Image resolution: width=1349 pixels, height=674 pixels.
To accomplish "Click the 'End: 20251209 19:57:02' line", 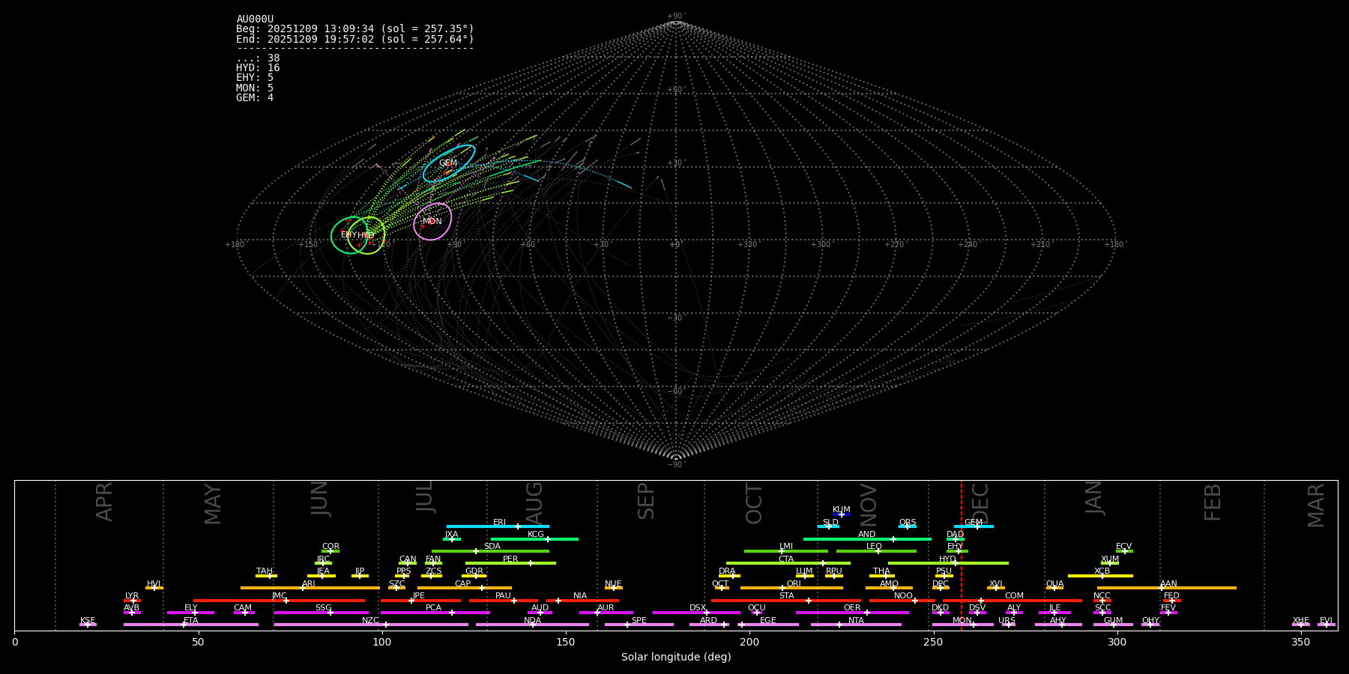I will [x=355, y=39].
